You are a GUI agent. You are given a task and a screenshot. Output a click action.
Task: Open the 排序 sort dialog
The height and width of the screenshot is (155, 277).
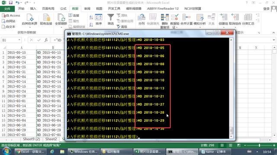click(x=99, y=19)
